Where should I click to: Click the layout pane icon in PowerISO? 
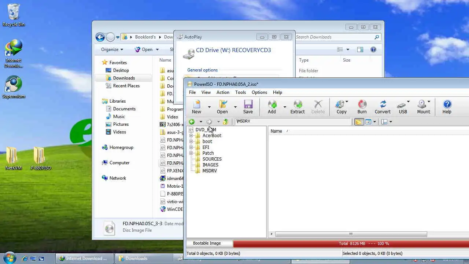384,122
